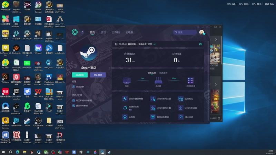Viewport: 276px width, 155px height.
Task: Open taskbar search magnifier
Action: (10, 152)
